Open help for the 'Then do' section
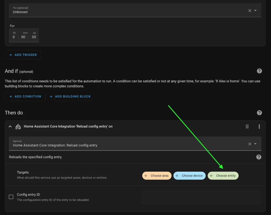 pos(259,113)
